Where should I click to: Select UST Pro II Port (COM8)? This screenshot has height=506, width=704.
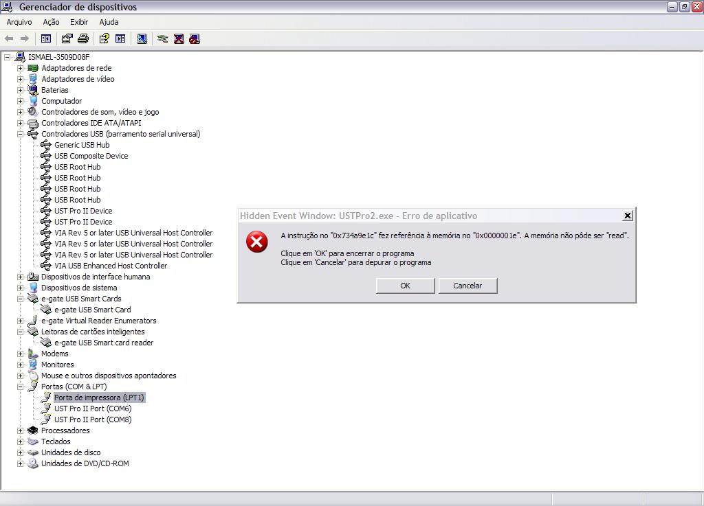pyautogui.click(x=93, y=419)
